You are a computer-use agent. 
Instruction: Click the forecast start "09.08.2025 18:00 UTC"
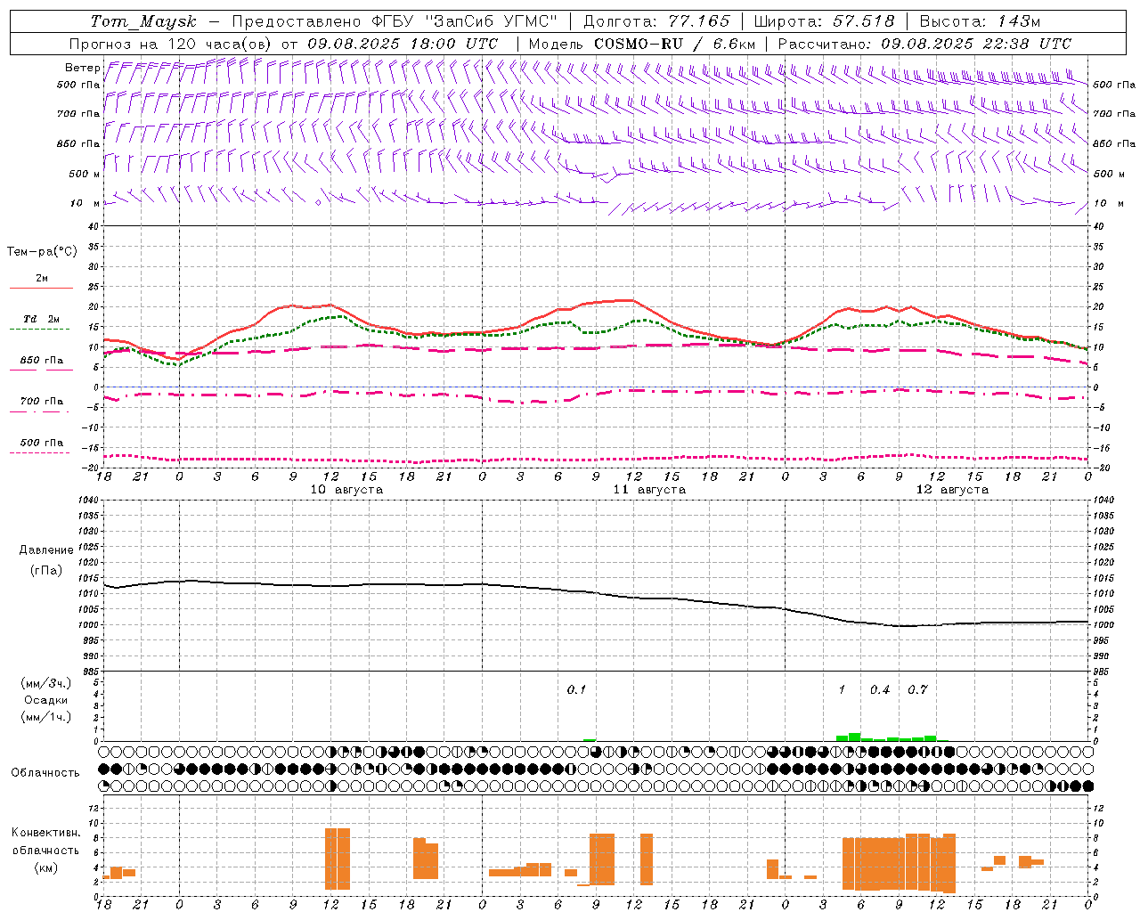tap(403, 44)
